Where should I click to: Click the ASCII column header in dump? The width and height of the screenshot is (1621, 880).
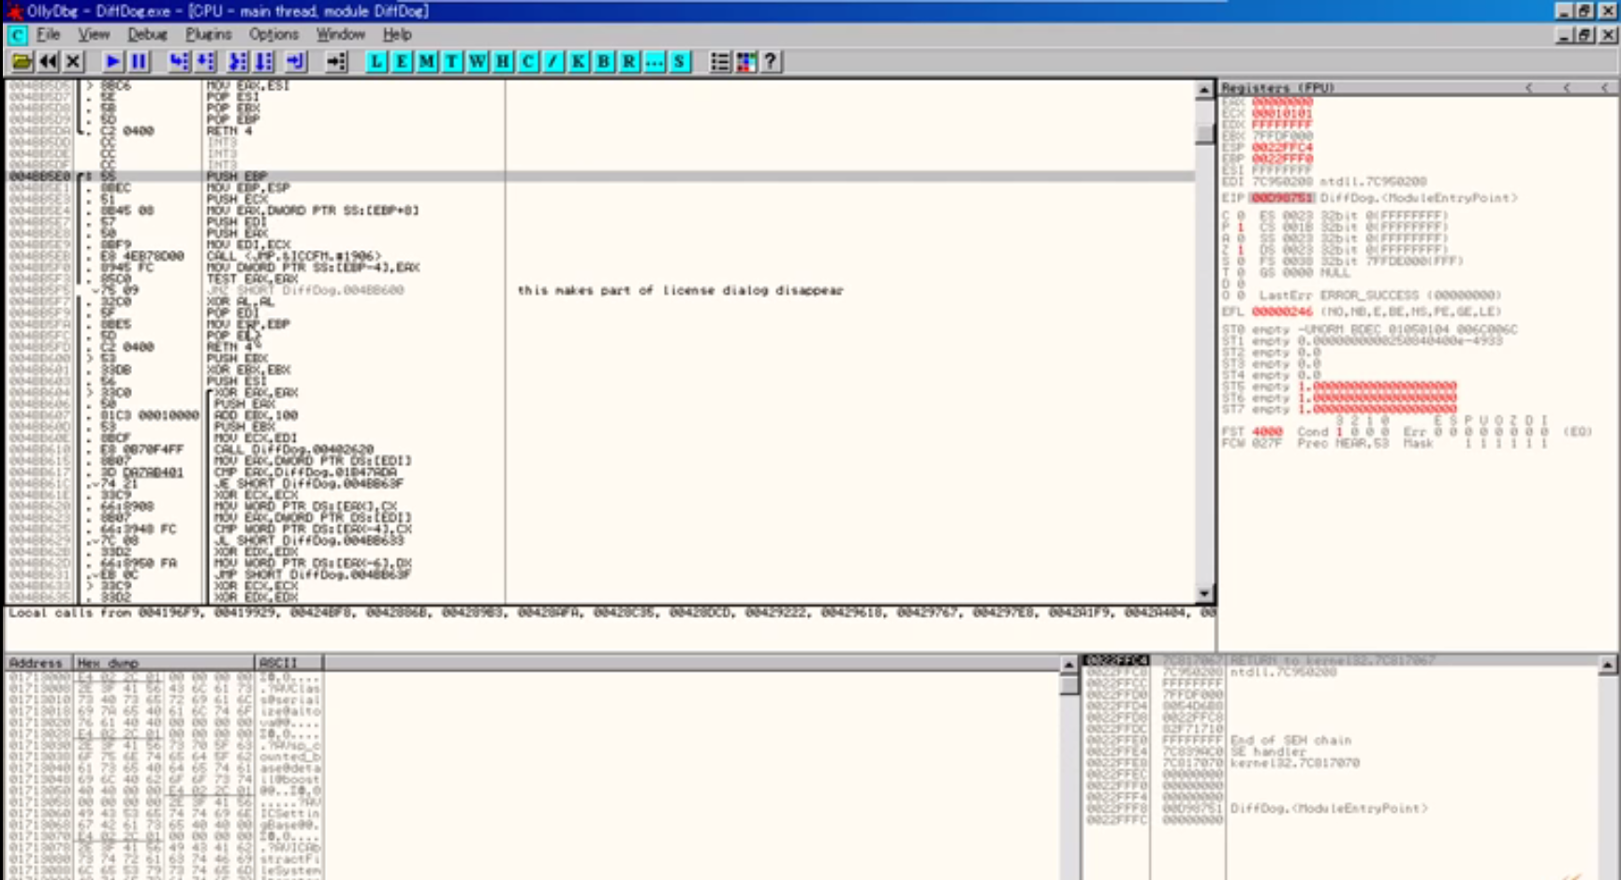[x=288, y=663]
